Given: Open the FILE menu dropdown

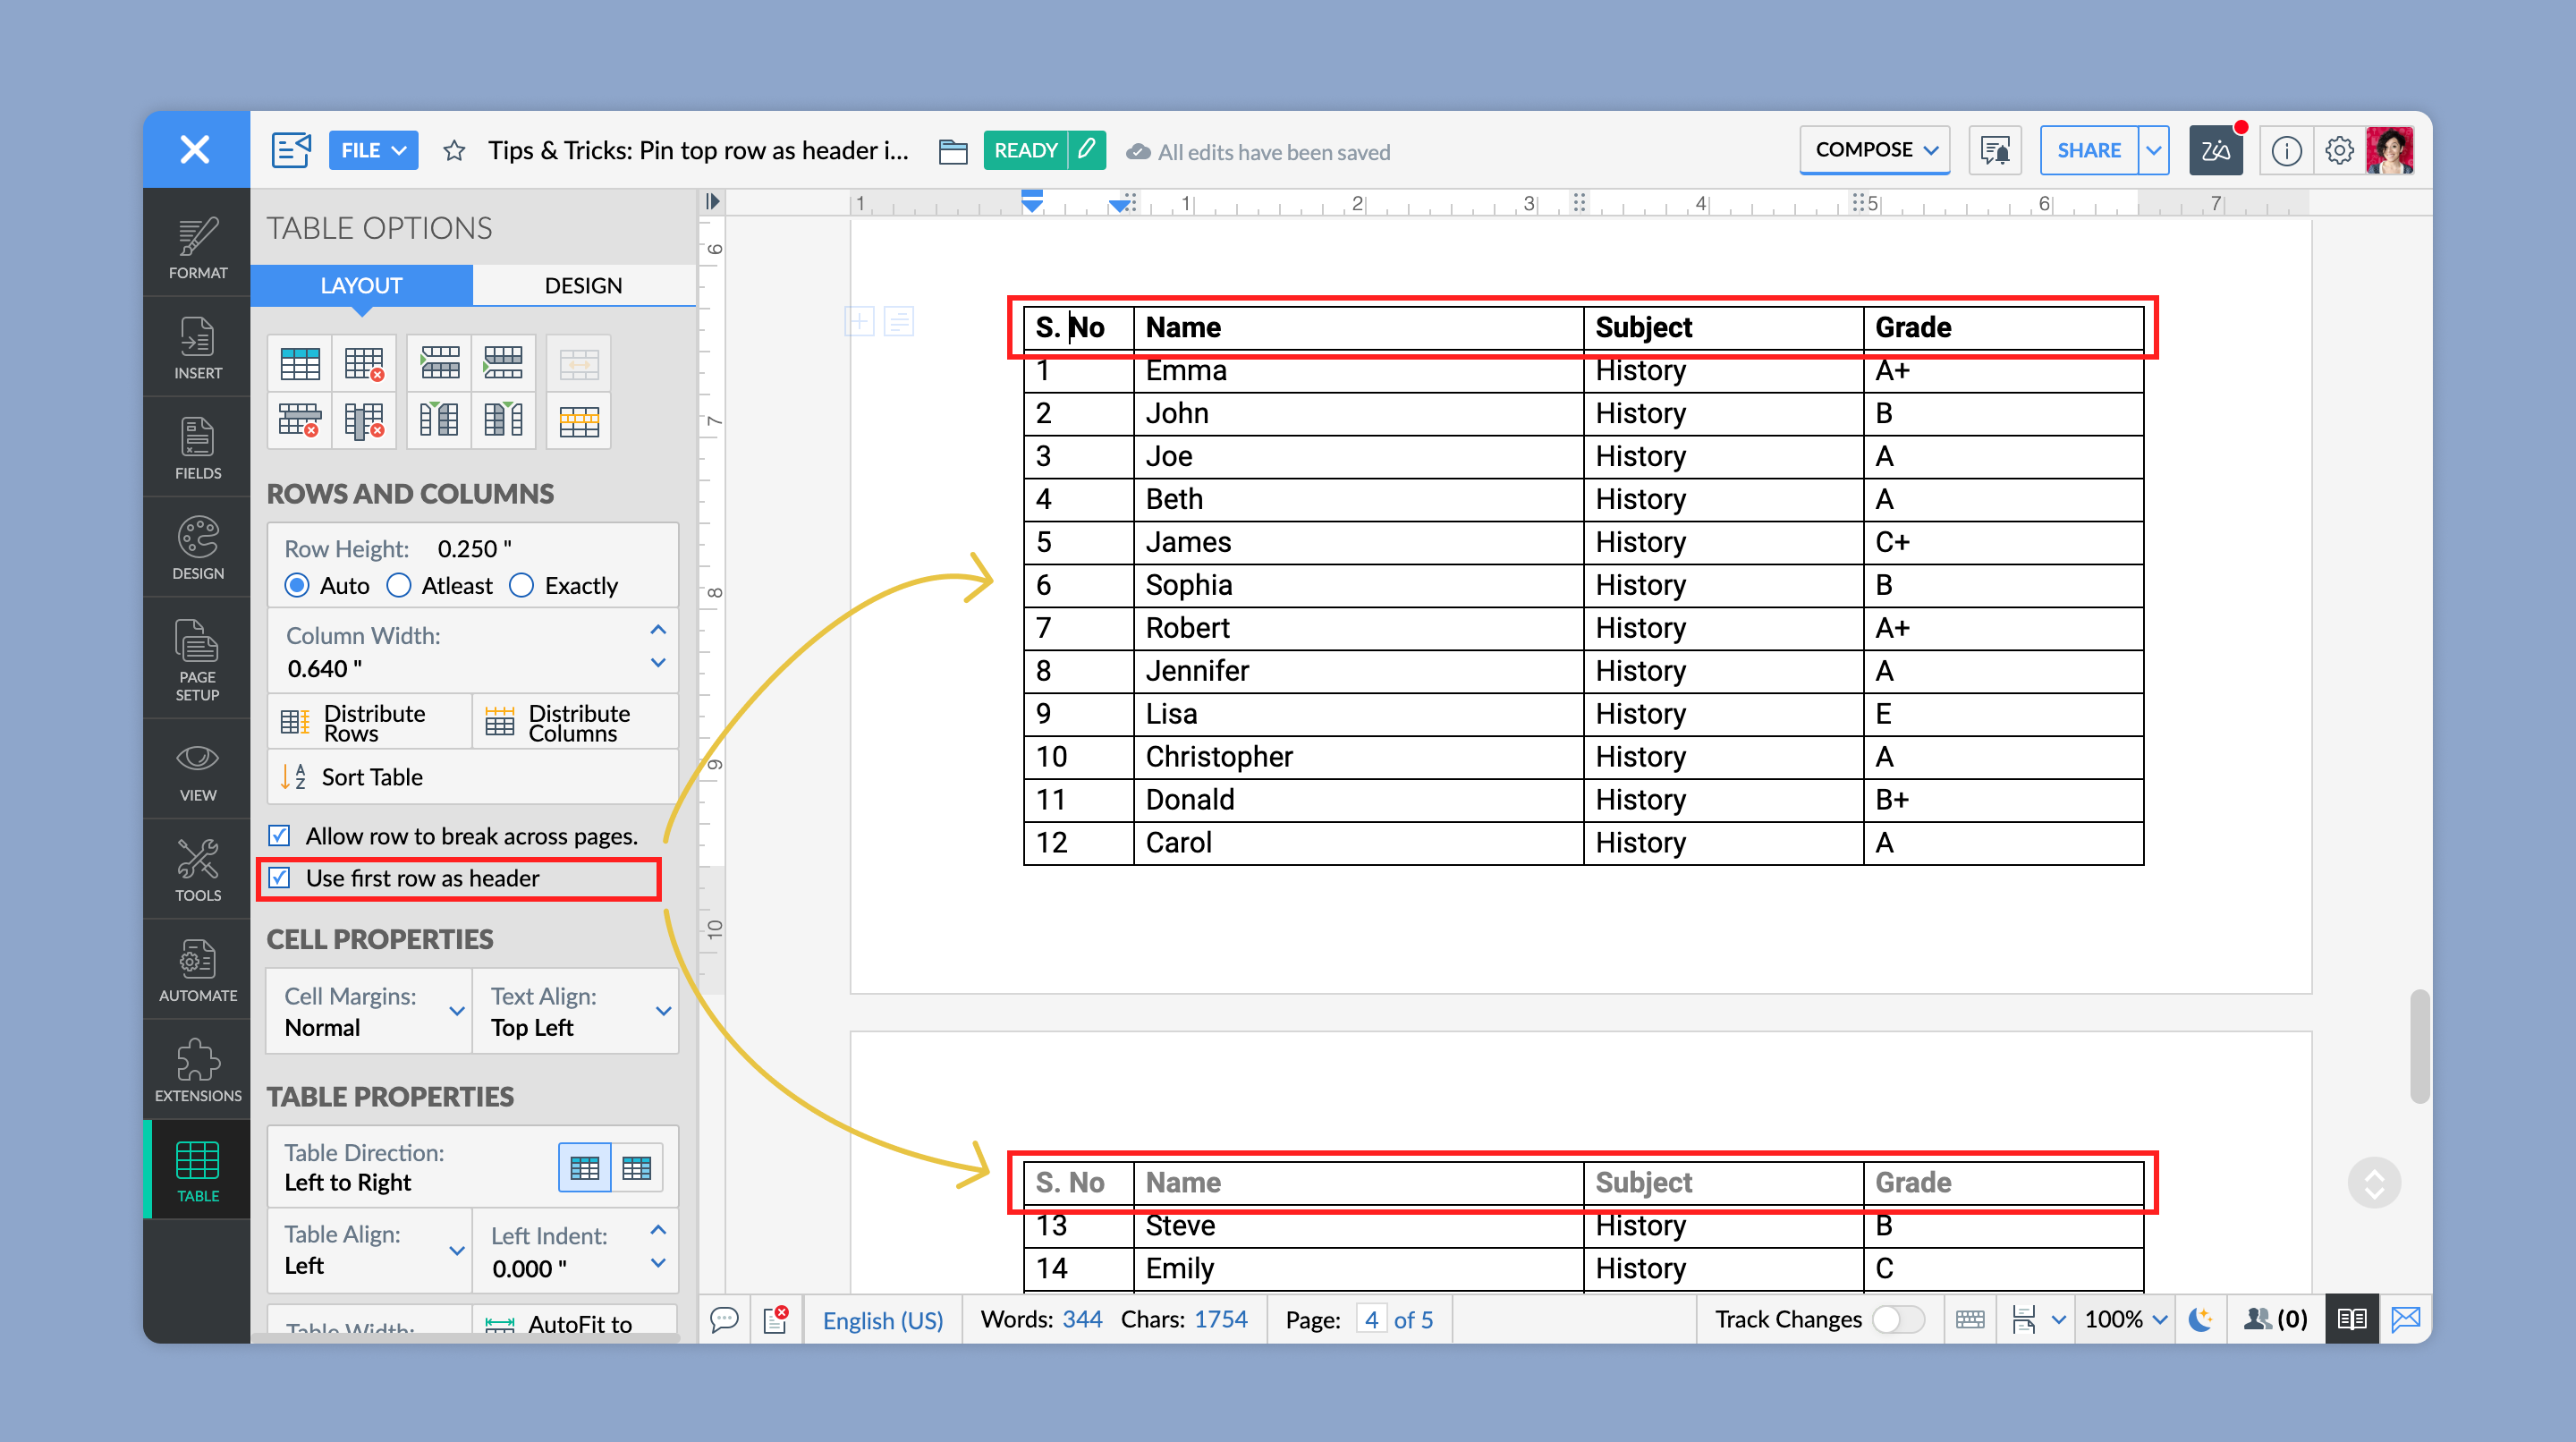Looking at the screenshot, I should pyautogui.click(x=373, y=149).
